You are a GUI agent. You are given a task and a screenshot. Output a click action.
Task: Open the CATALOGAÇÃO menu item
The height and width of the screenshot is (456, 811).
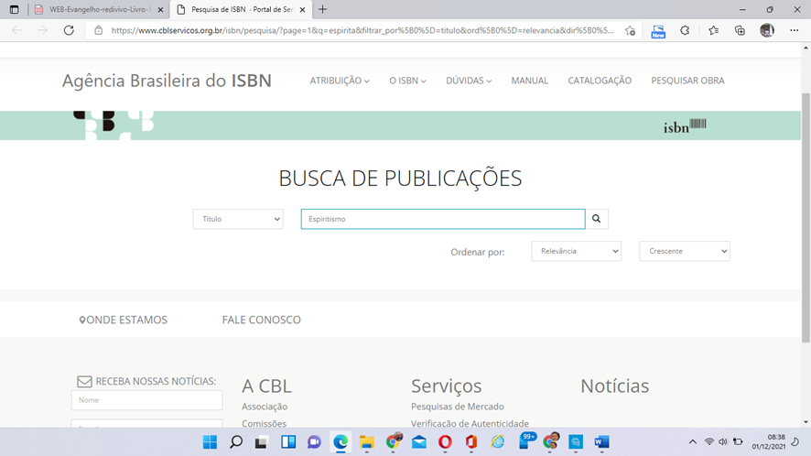point(600,81)
